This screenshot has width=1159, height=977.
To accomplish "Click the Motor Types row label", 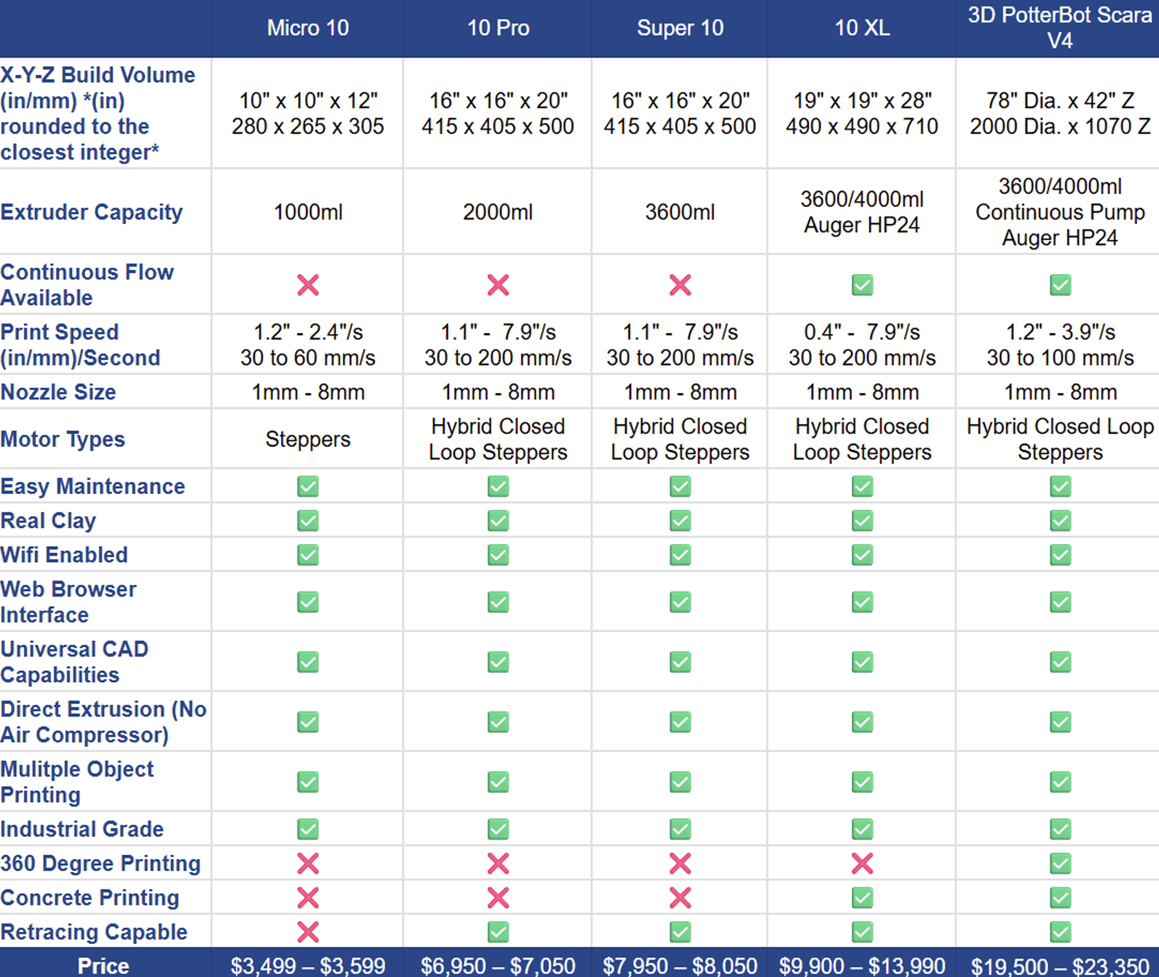I will pos(63,439).
